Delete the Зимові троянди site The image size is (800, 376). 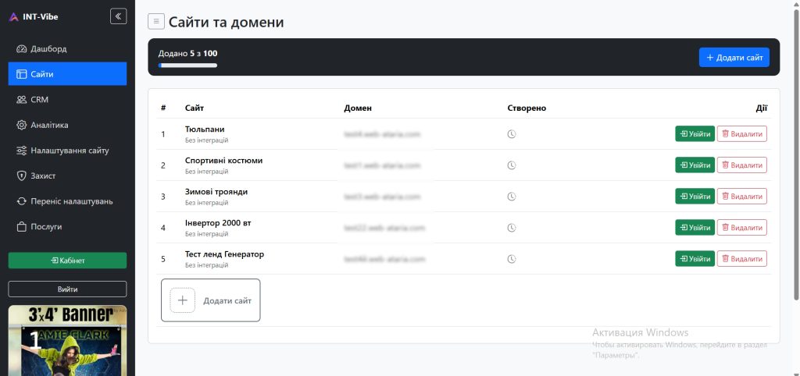[742, 196]
